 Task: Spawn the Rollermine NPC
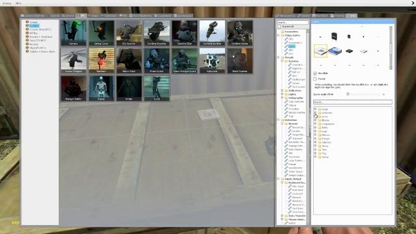pyautogui.click(x=212, y=60)
